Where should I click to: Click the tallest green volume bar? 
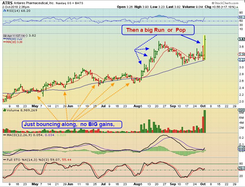tap(205, 121)
